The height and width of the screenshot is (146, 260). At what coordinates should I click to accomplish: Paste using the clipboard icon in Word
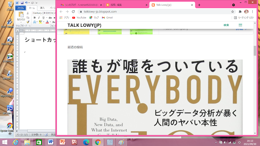point(21,15)
